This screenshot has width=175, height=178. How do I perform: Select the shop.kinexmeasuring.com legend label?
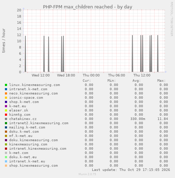coord(33,166)
